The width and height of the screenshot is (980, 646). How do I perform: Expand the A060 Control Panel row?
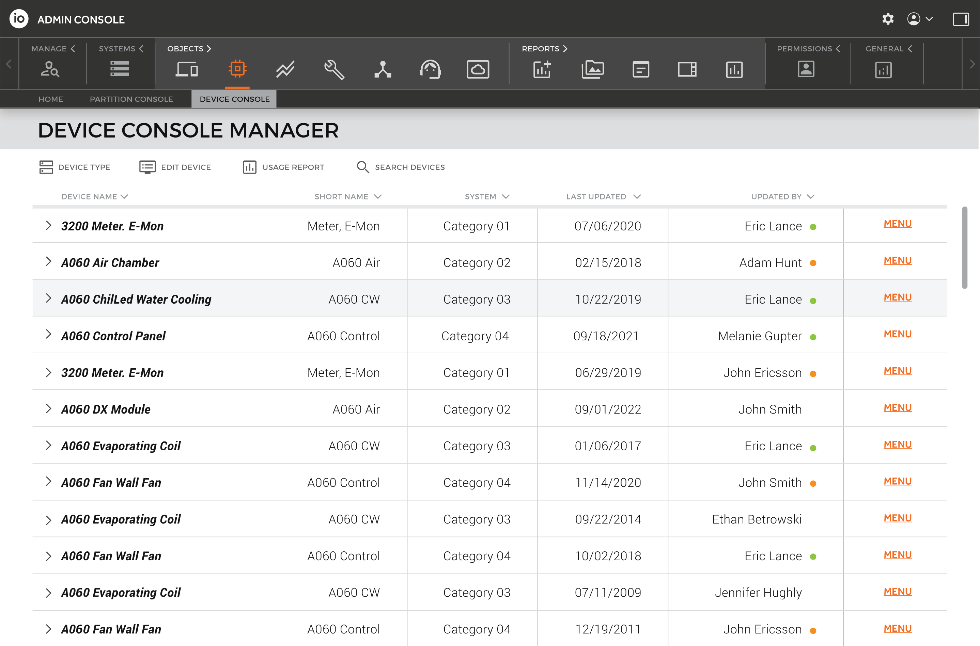click(x=48, y=334)
